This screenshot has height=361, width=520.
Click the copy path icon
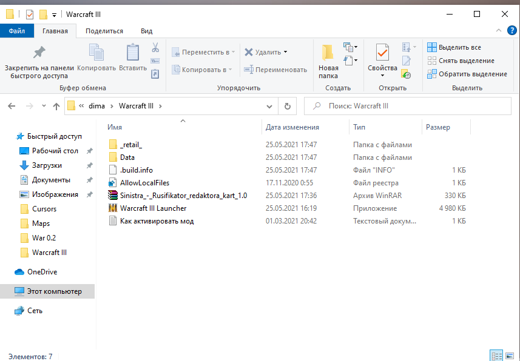pos(155,61)
